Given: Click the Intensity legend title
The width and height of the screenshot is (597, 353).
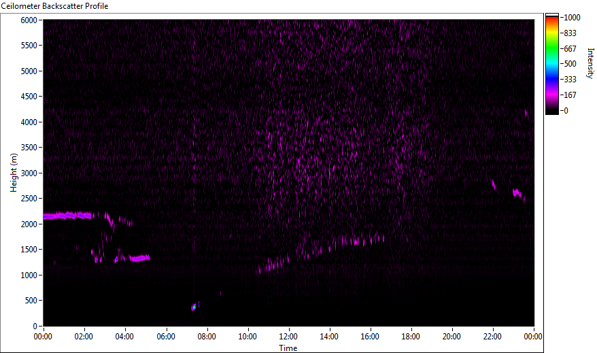Looking at the screenshot, I should click(x=590, y=63).
